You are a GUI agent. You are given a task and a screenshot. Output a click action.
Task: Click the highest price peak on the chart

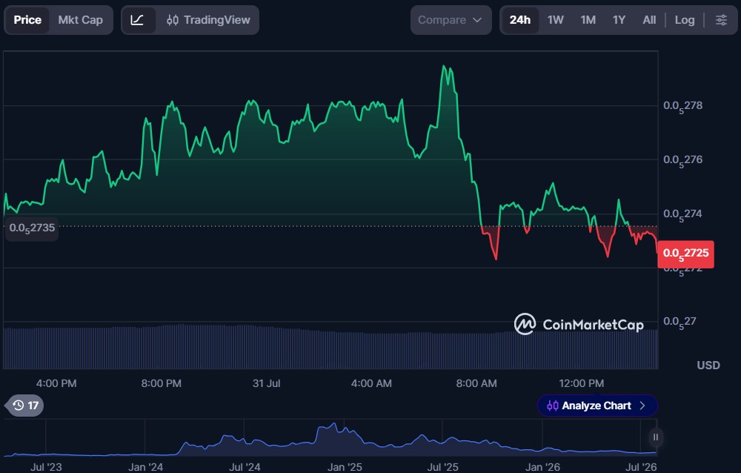(444, 67)
